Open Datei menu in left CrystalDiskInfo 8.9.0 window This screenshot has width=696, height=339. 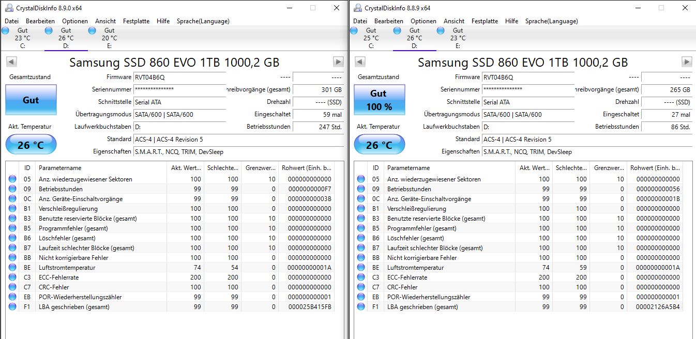point(11,21)
